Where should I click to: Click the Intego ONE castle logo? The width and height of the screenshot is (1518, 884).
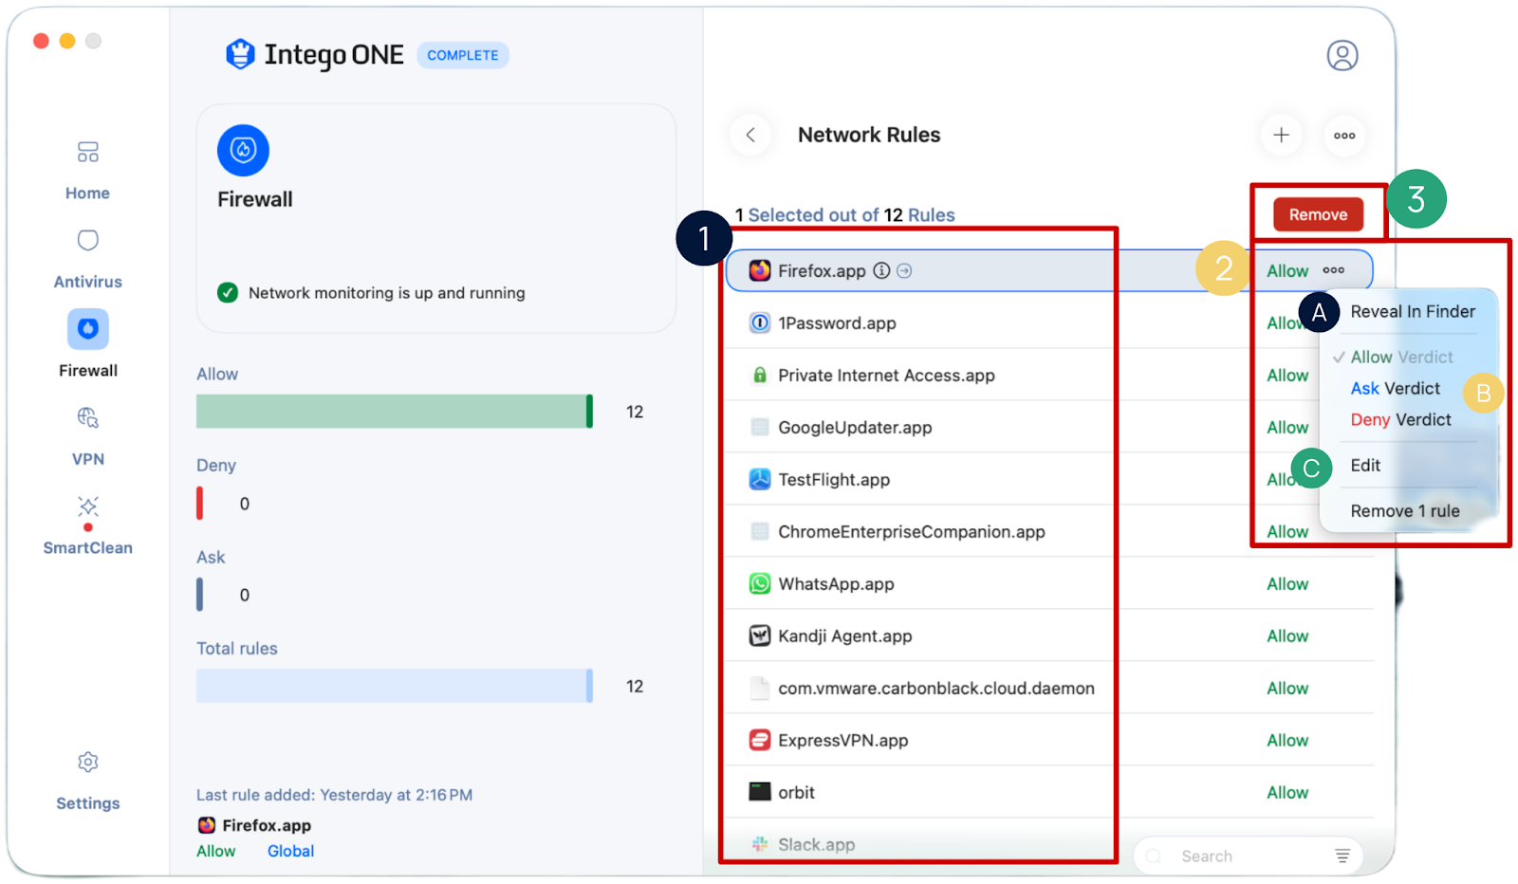[x=240, y=55]
